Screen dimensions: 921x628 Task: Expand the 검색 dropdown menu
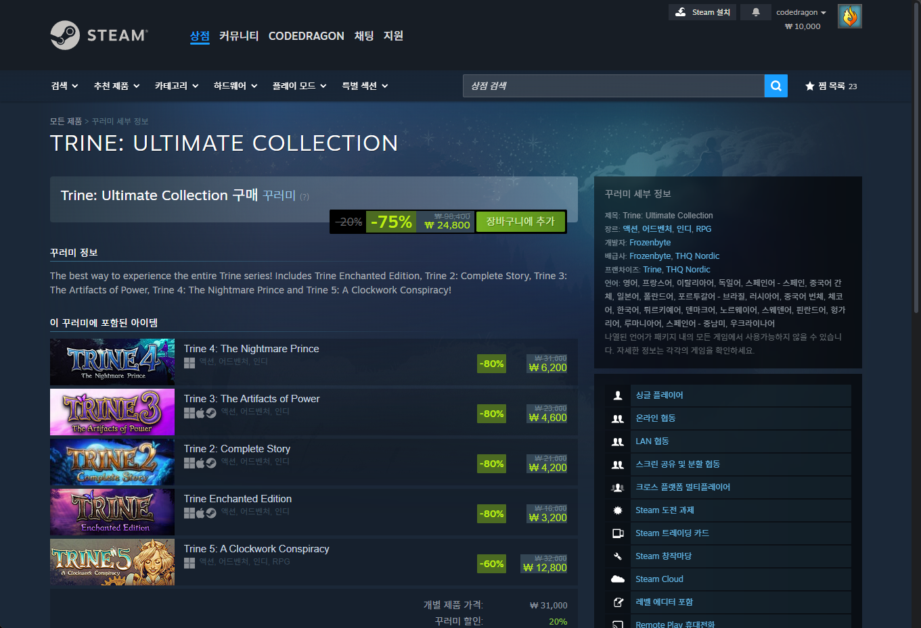pyautogui.click(x=65, y=86)
